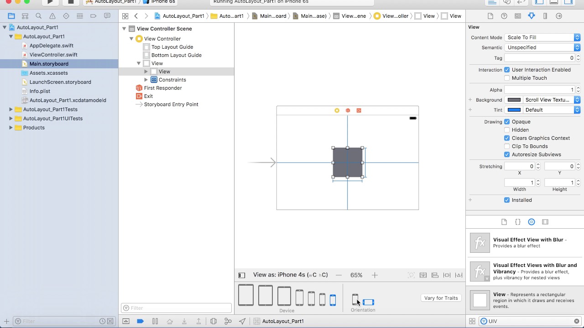
Task: Select portrait orientation icon
Action: click(355, 300)
